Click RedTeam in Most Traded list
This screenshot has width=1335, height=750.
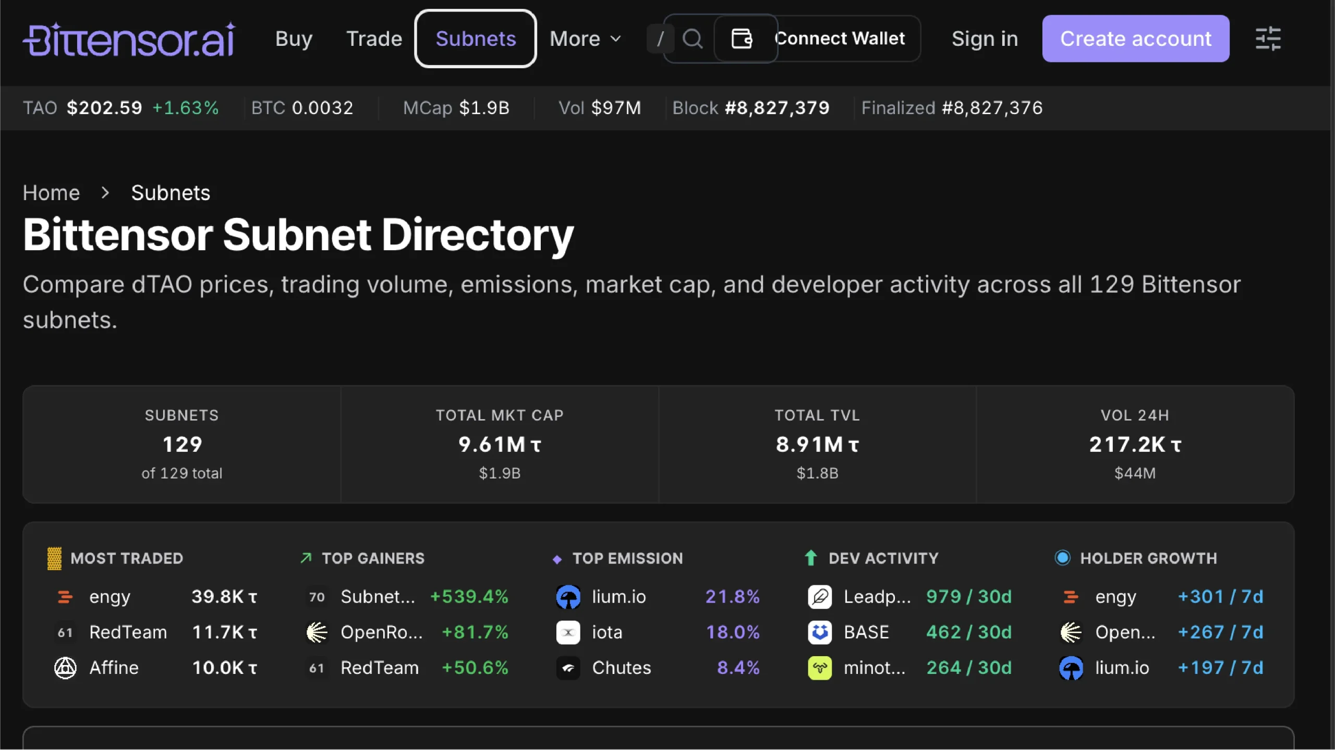pyautogui.click(x=128, y=632)
